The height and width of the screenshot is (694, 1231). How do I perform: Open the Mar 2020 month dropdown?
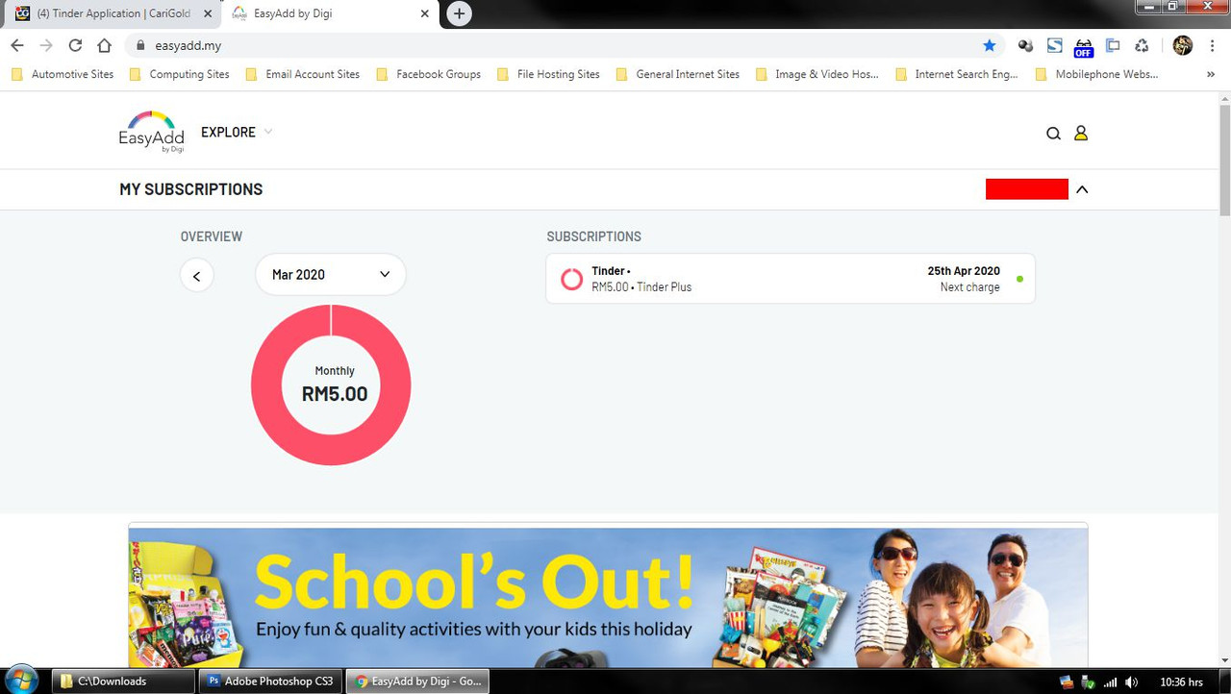331,275
